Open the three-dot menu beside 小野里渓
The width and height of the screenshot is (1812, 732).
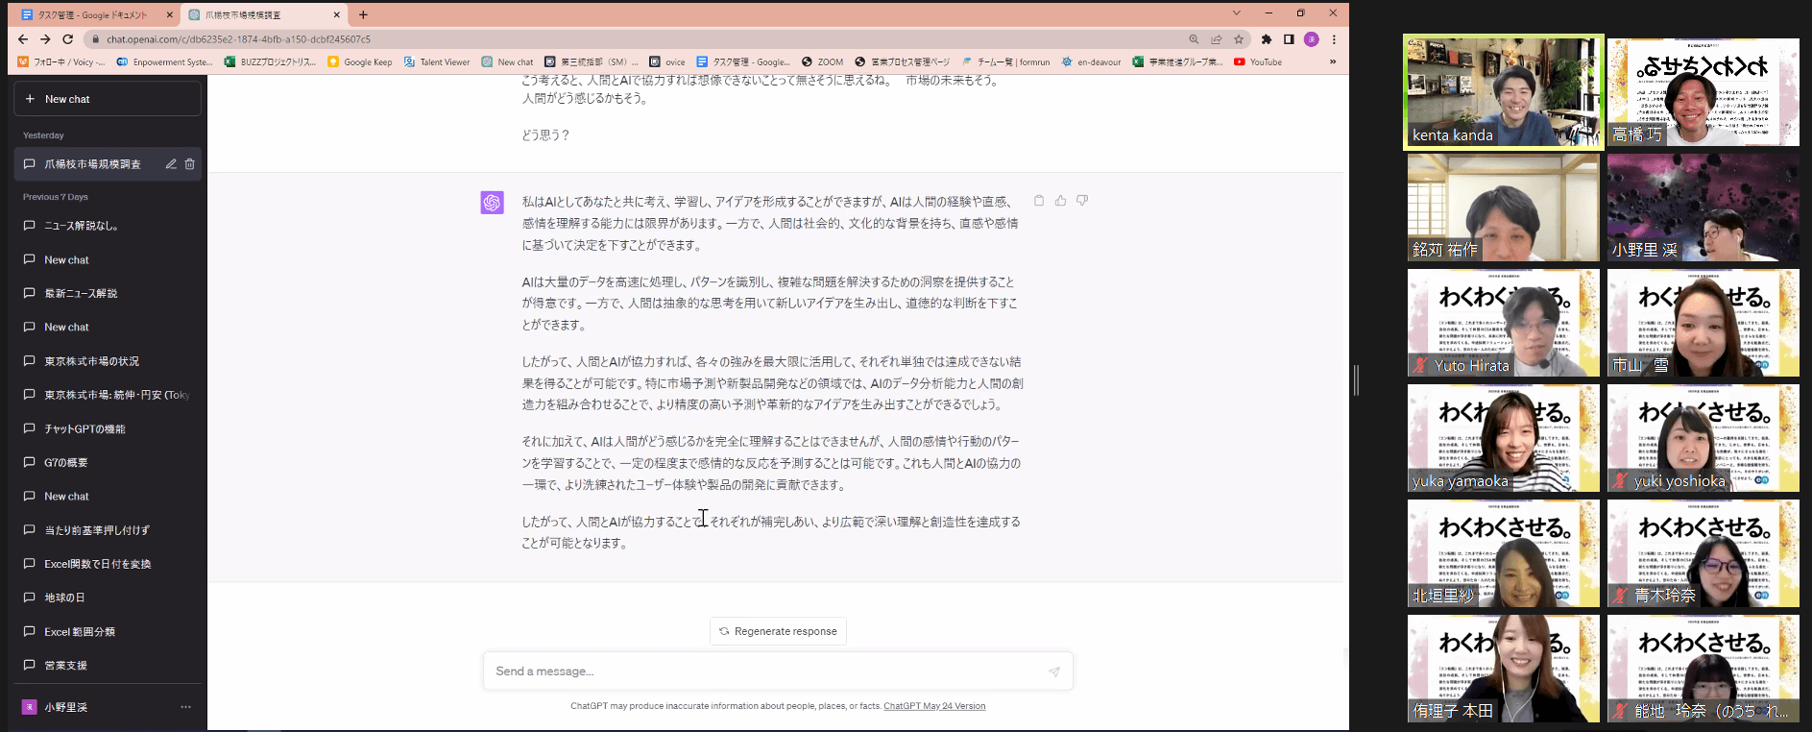pos(185,707)
